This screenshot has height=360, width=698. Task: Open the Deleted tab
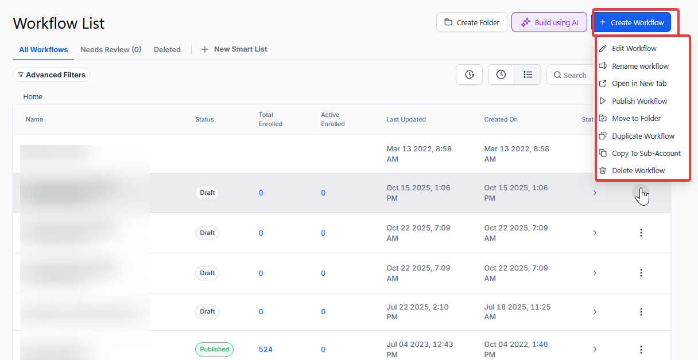click(167, 50)
